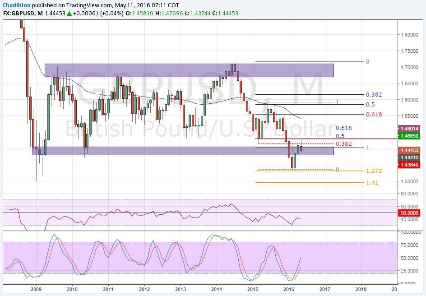Viewport: 426px width, 296px height.
Task: Click the purple 1.48014 price tag
Action: coord(409,129)
